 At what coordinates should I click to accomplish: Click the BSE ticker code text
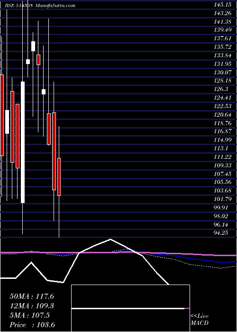[x=18, y=6]
